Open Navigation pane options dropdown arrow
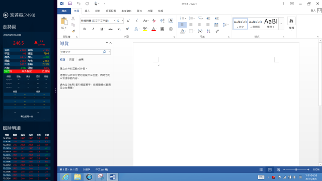 click(107, 43)
